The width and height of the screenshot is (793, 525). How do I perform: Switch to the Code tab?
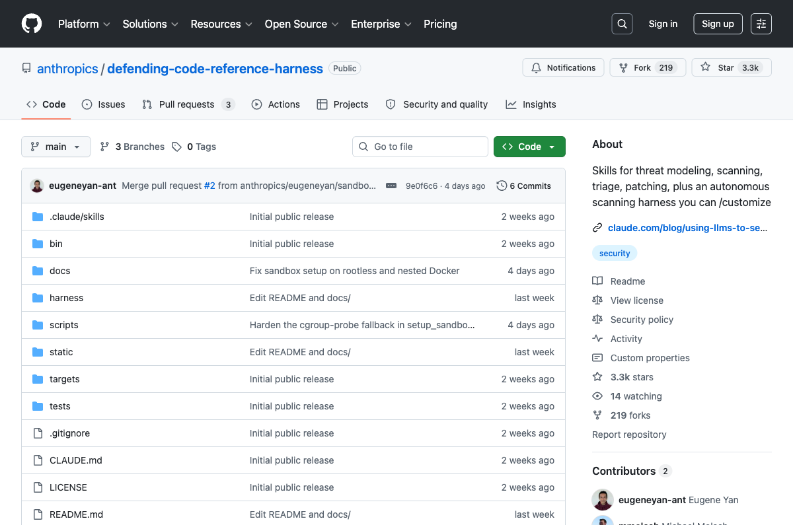[x=46, y=104]
